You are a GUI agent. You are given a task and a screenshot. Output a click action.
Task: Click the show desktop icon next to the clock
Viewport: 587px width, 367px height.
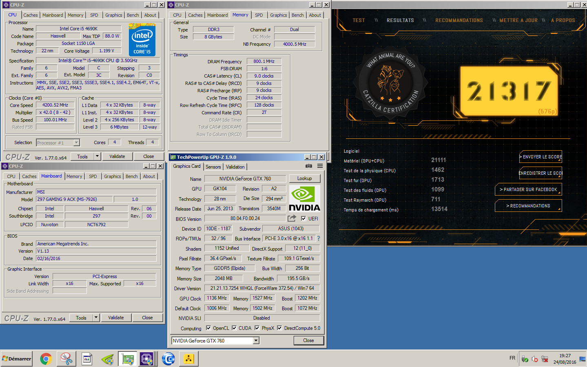tap(583, 359)
